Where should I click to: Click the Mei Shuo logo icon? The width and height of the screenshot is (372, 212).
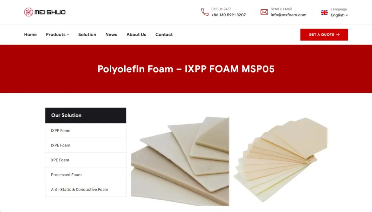(29, 12)
